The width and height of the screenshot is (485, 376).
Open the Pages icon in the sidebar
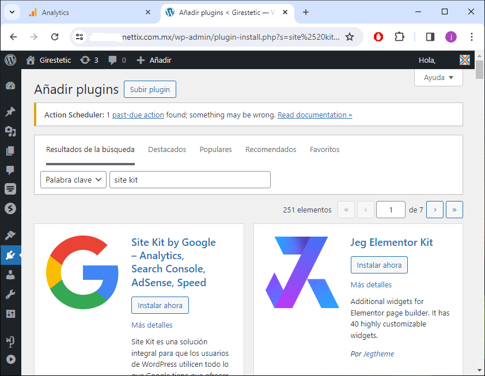[10, 151]
